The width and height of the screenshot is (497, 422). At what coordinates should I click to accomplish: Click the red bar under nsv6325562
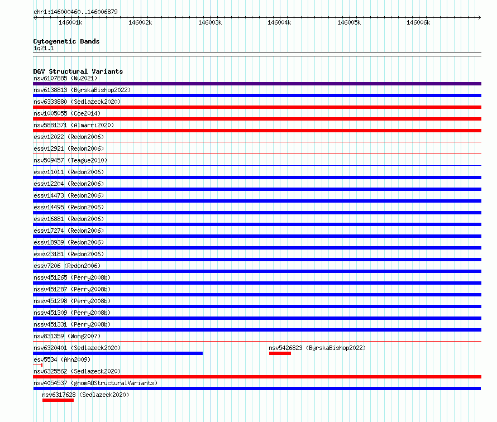click(257, 377)
